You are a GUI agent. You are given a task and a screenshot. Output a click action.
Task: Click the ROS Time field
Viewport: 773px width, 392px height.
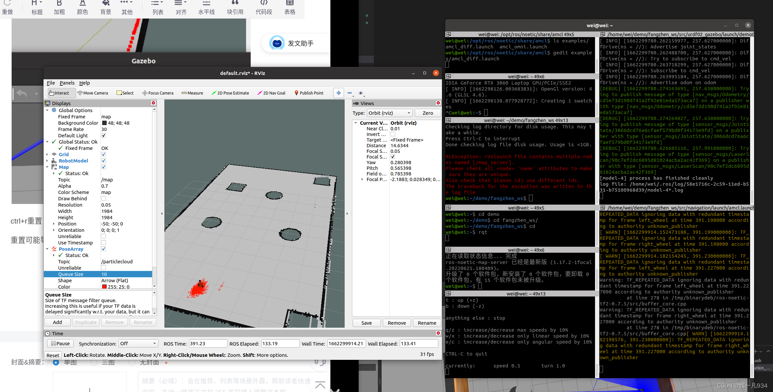tap(208, 344)
